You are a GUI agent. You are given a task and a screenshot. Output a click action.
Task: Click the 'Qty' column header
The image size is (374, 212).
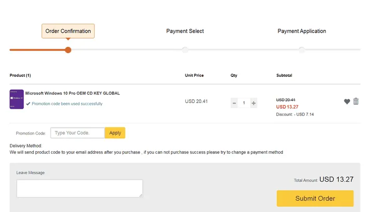point(234,75)
